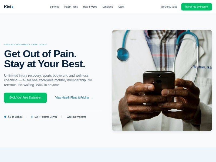Click the Book Your Free Evaluation button

25,98
